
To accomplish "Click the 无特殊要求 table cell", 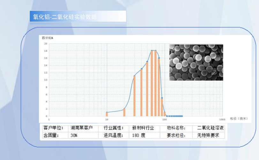I will click(x=208, y=135).
